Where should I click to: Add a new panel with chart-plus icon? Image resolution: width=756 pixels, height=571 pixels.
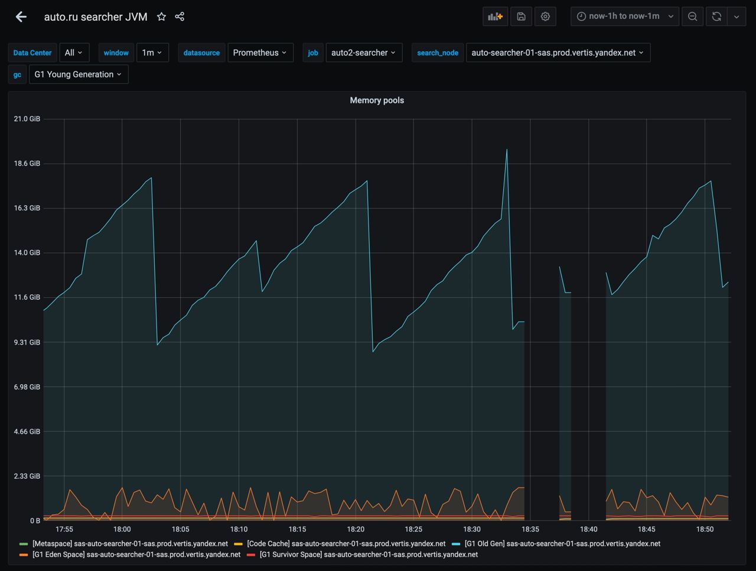coord(495,17)
